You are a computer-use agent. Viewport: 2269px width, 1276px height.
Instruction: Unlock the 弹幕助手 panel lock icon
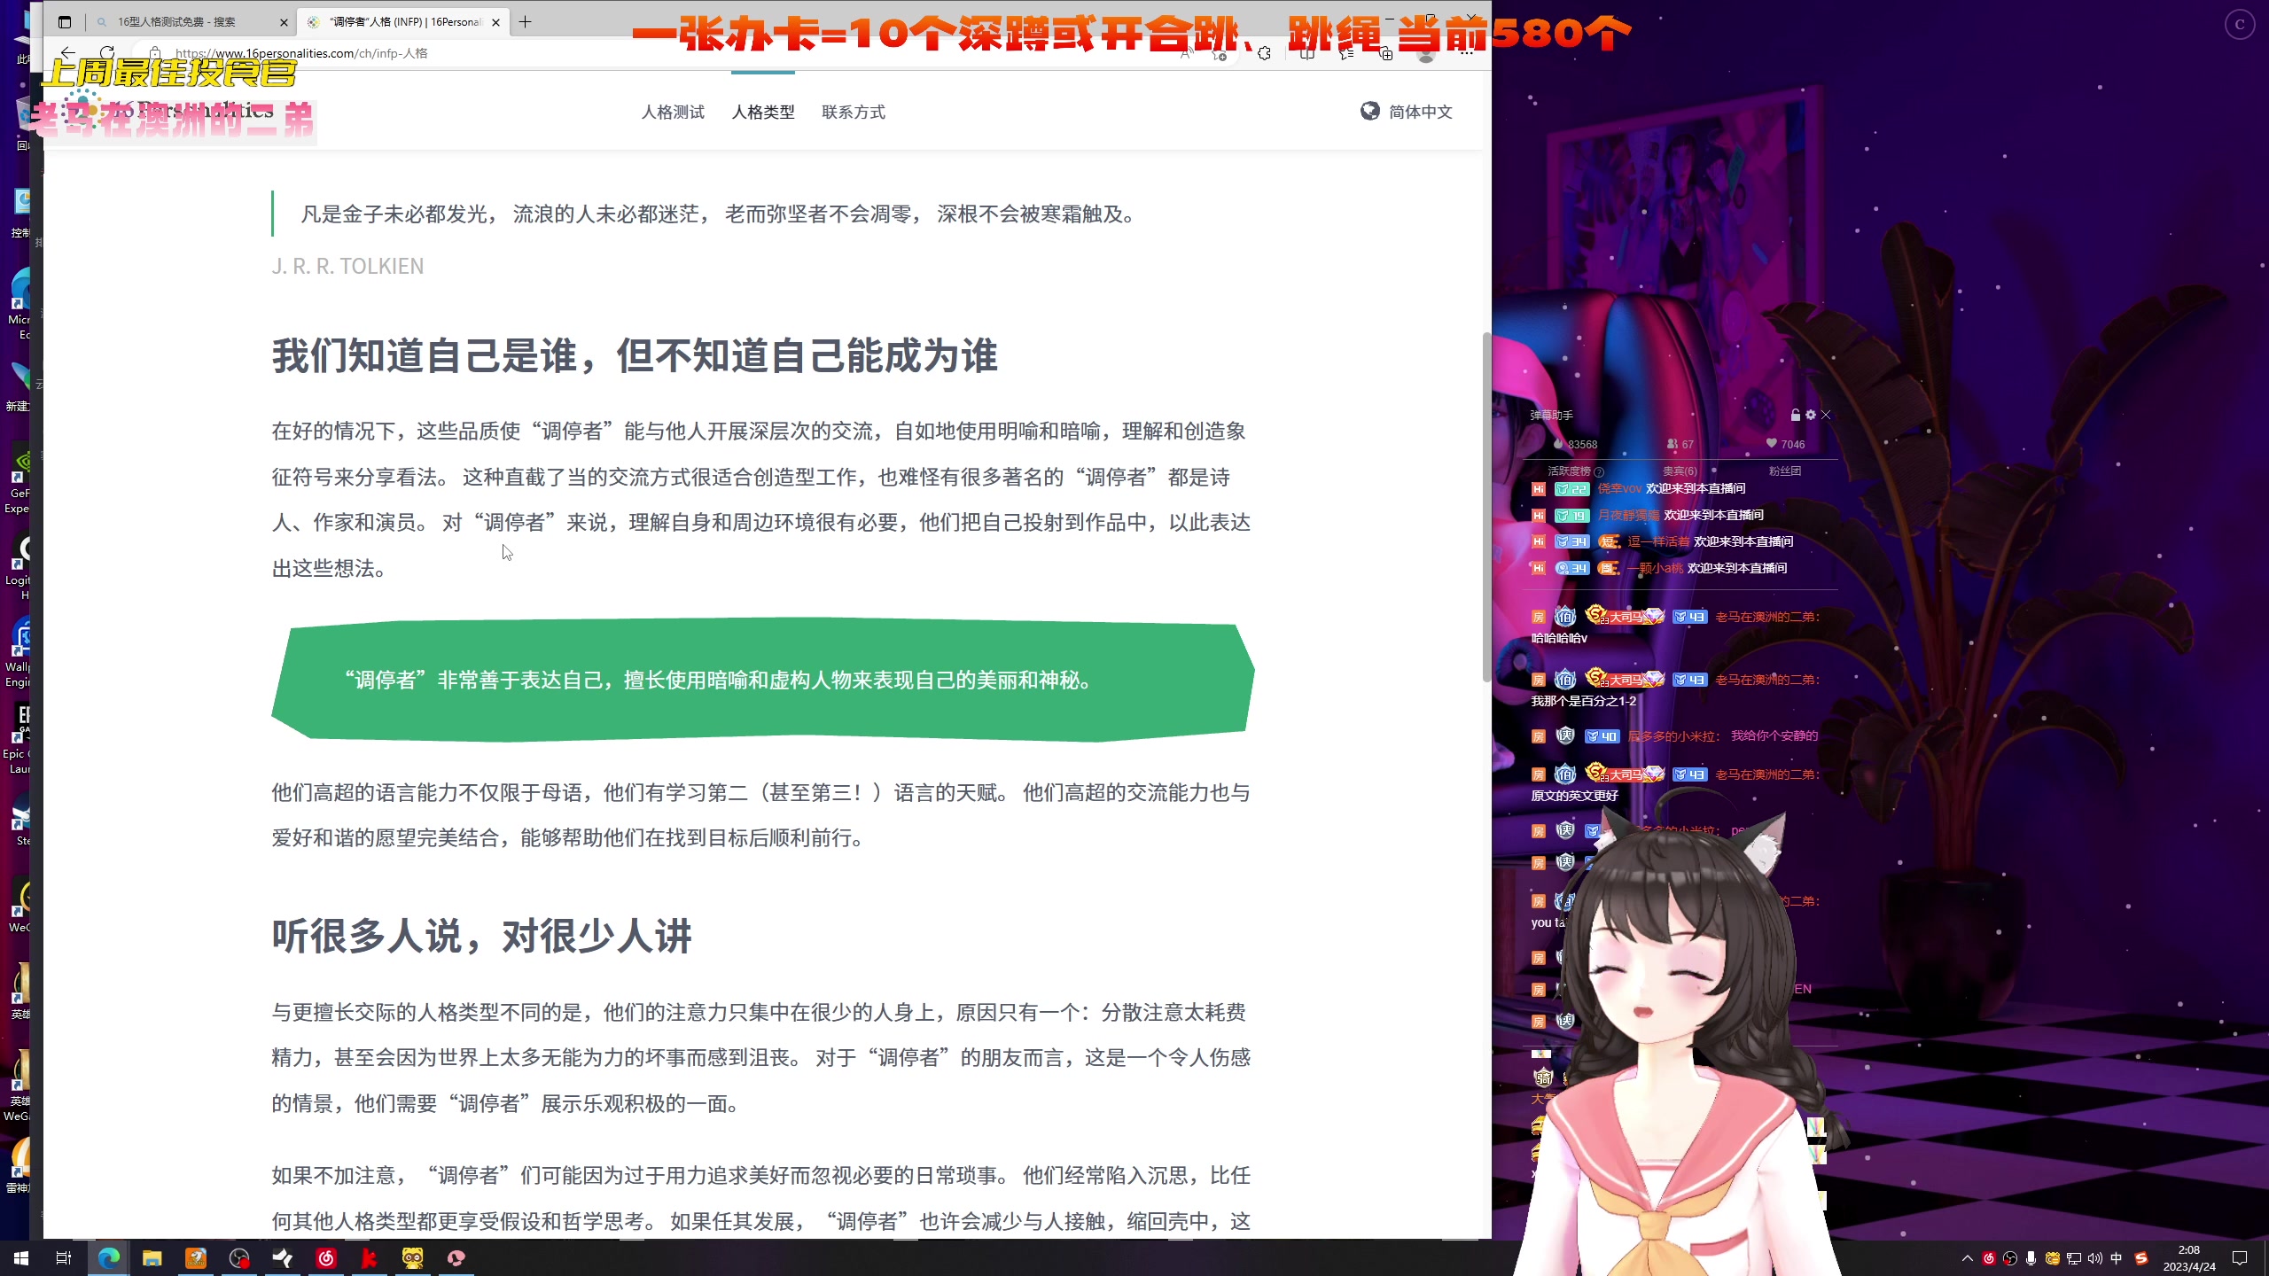point(1795,415)
